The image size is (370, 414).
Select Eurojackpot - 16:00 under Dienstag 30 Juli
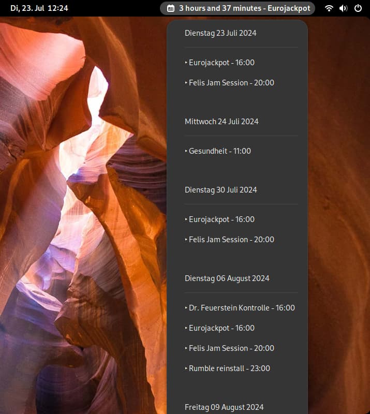(220, 219)
